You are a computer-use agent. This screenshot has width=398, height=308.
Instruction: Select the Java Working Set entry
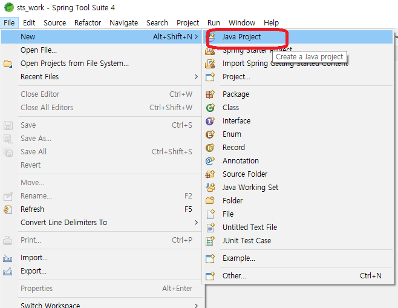click(298, 188)
